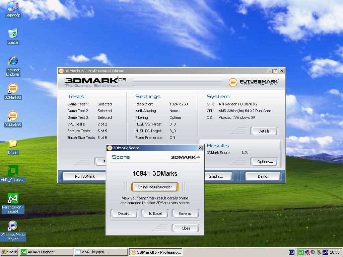Open the Start menu
The width and height of the screenshot is (343, 257).
(9, 252)
